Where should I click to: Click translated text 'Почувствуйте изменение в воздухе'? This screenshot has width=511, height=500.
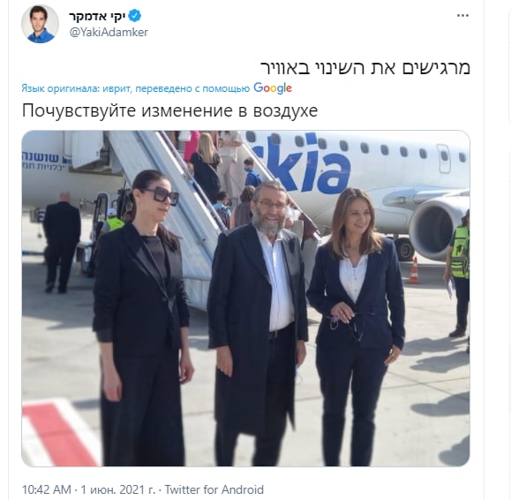[169, 111]
